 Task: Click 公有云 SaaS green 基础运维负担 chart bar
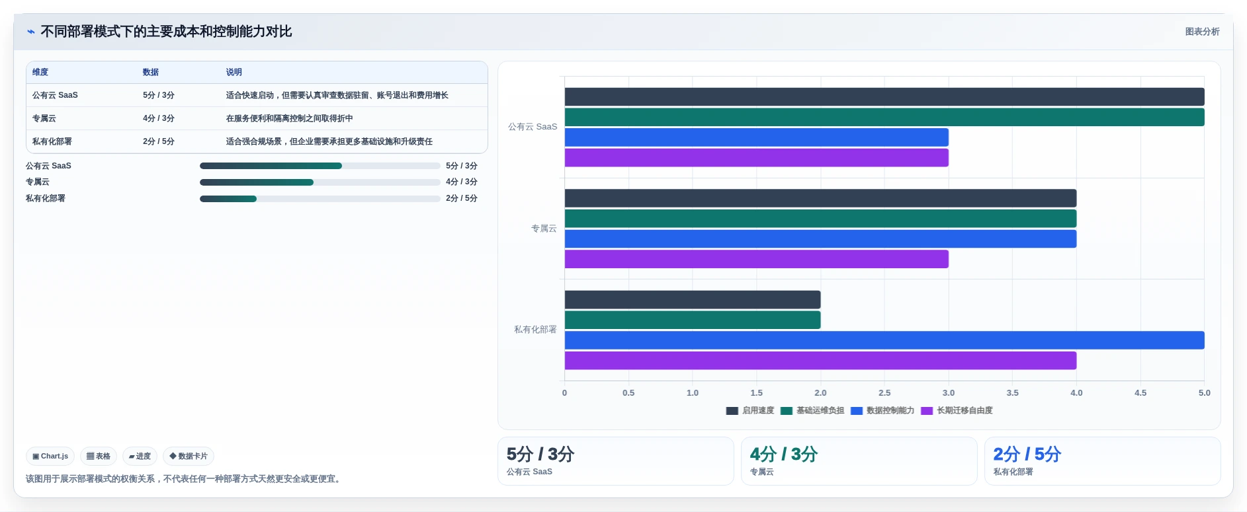(884, 117)
